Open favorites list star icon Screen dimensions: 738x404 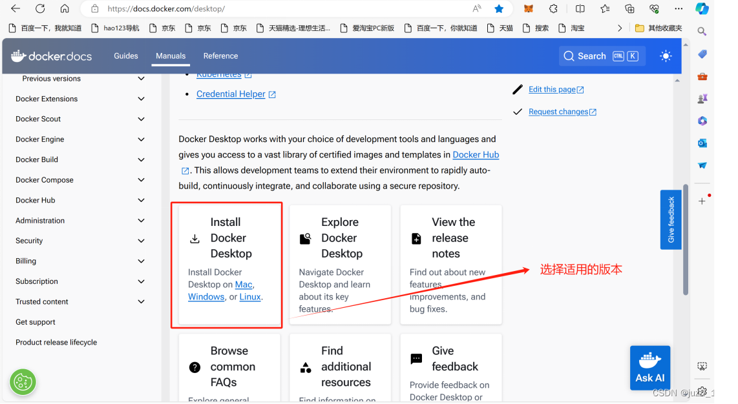tap(605, 8)
